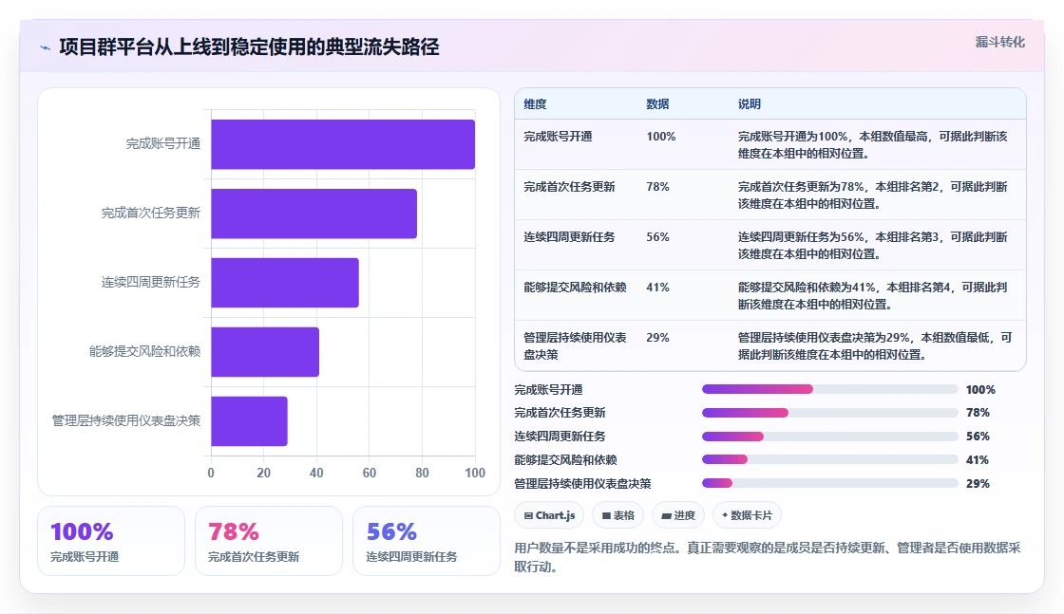The image size is (1064, 614).
Task: Click the 41% value in the table
Action: tap(657, 288)
